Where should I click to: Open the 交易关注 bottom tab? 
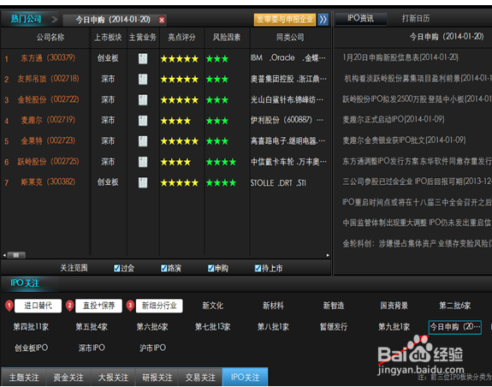pos(200,377)
